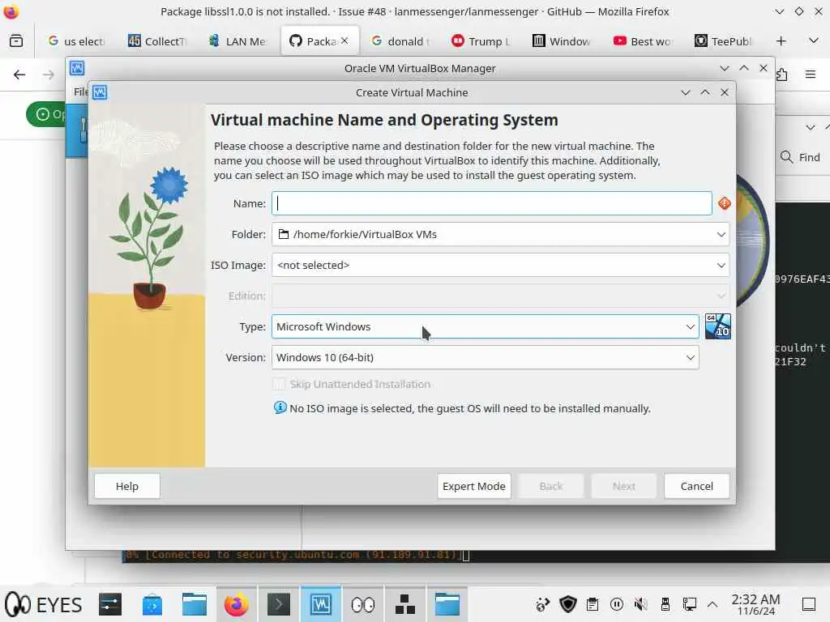
Task: Switch to the Best wo Firefox tab
Action: tap(643, 41)
